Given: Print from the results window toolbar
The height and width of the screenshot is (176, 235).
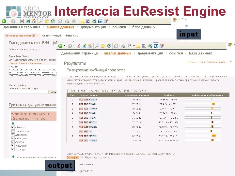Looking at the screenshot, I should click(x=123, y=46).
